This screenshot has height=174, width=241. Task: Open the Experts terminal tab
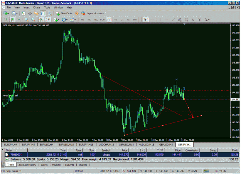tap(69, 165)
